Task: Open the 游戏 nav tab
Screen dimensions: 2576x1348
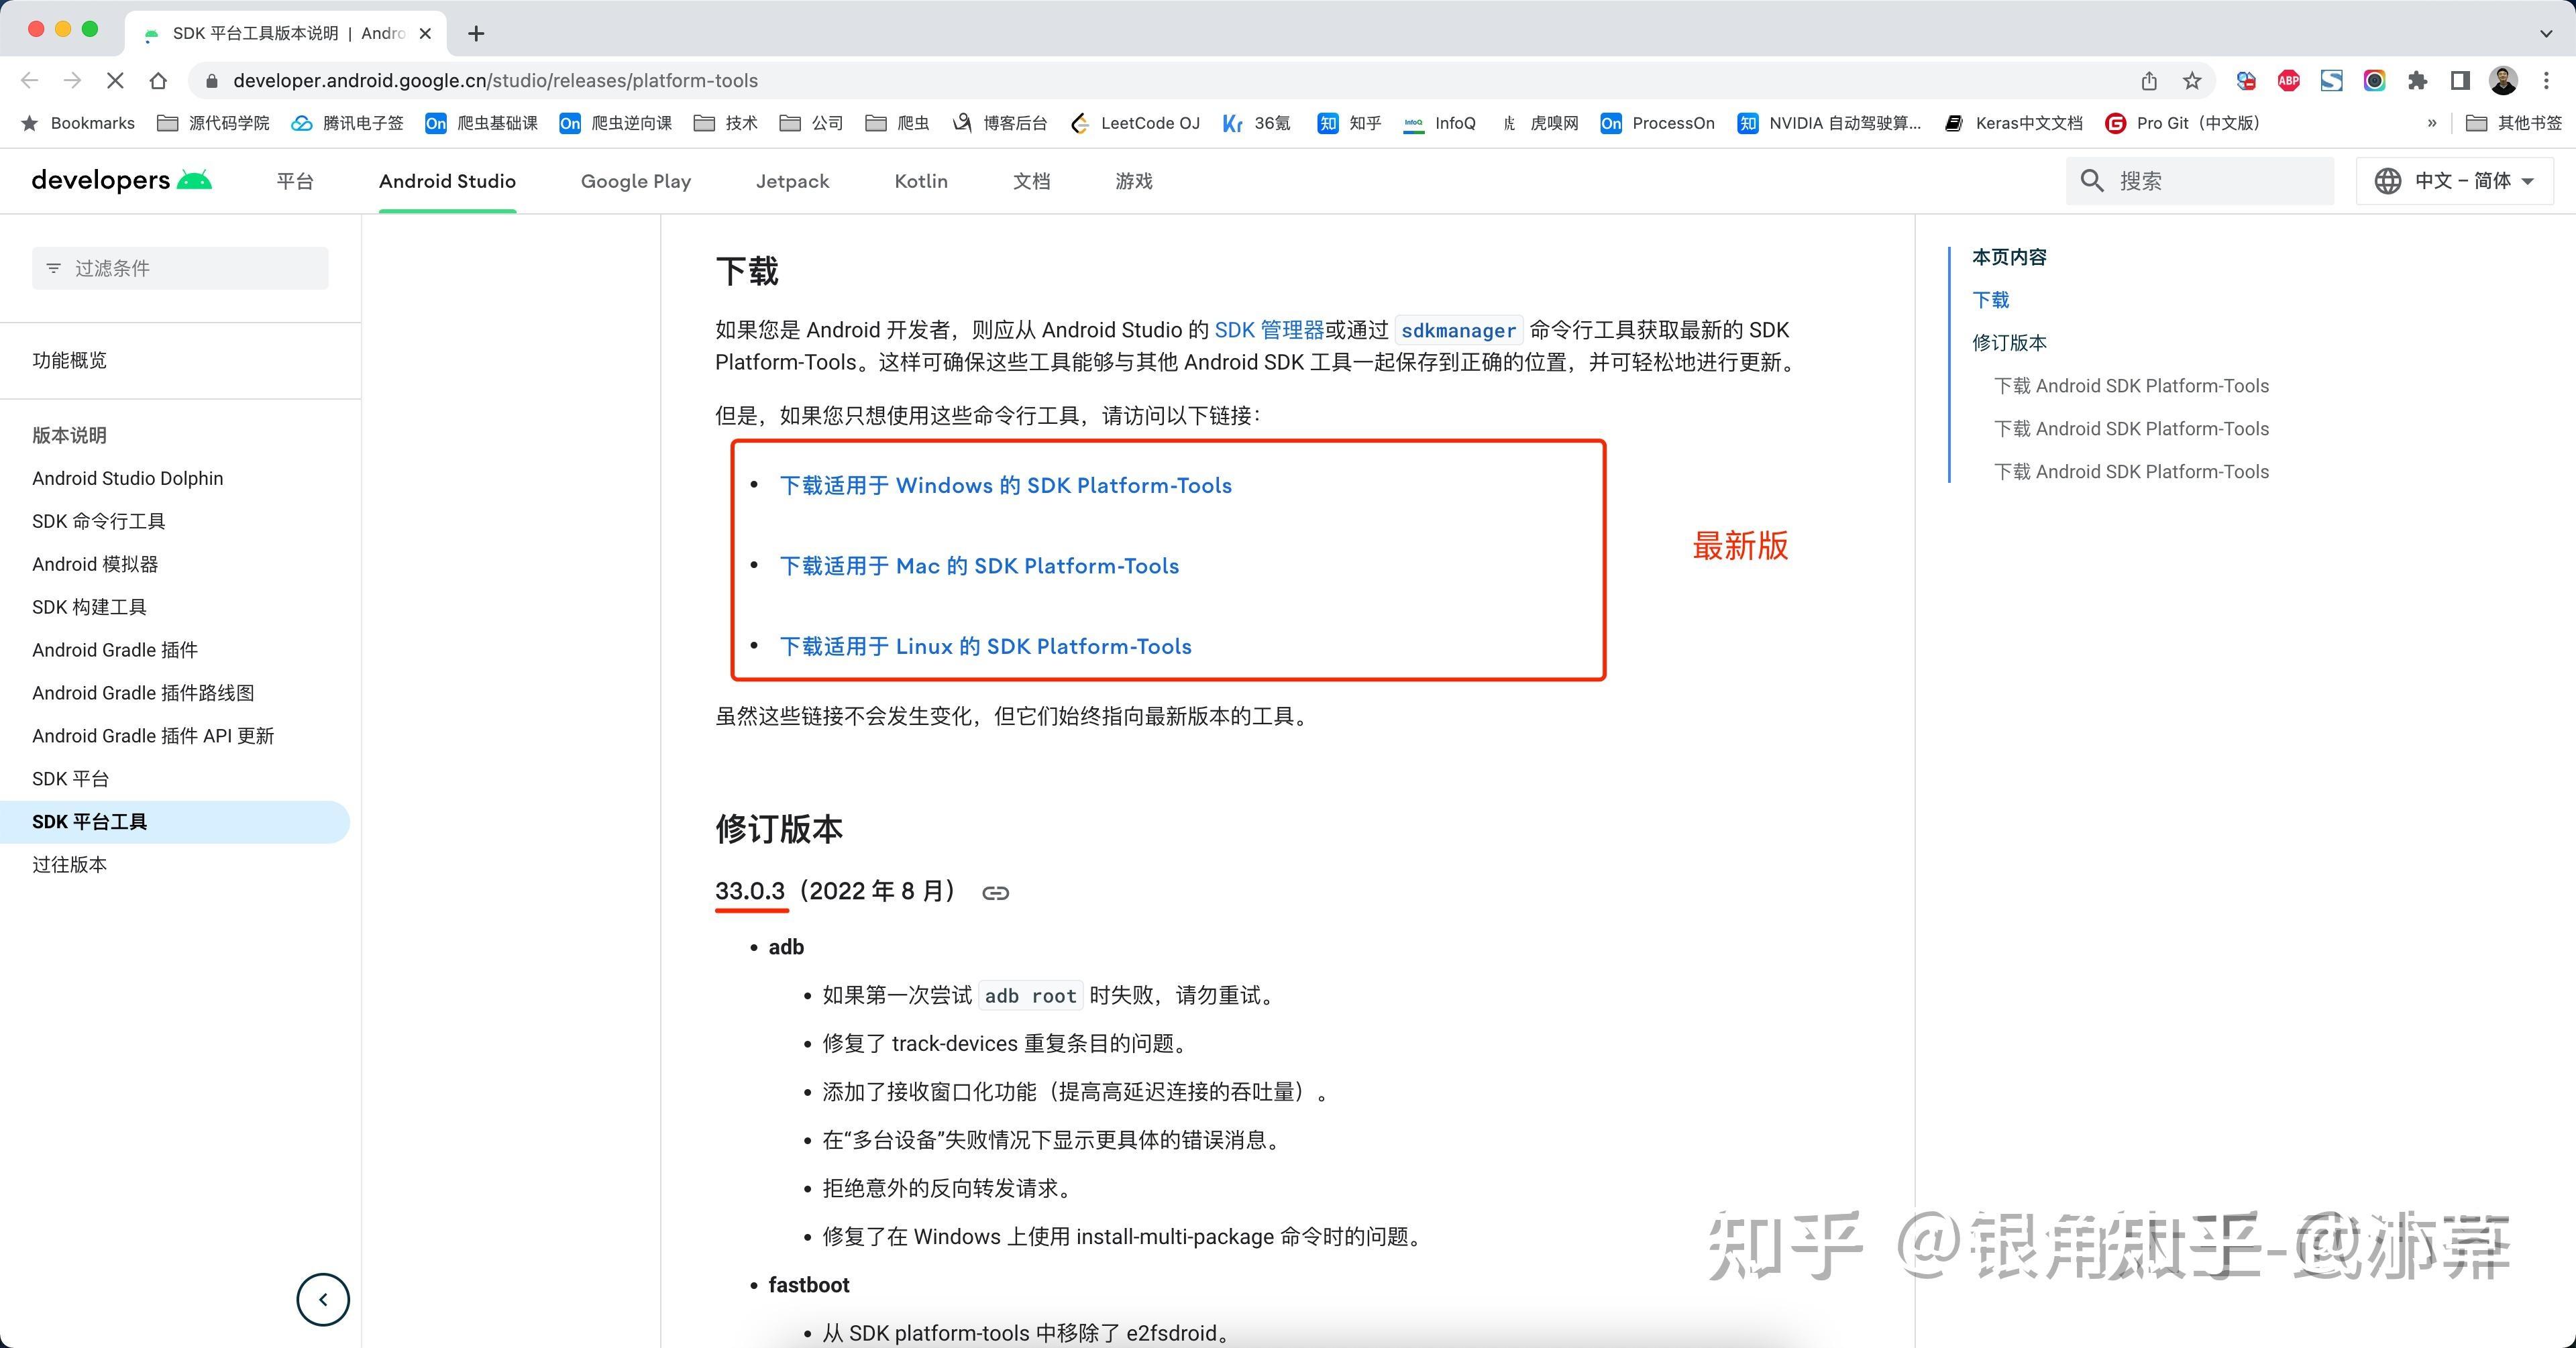Action: (1134, 181)
